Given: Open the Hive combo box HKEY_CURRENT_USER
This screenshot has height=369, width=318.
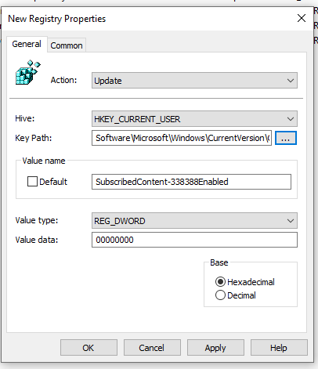Looking at the screenshot, I should 194,119.
